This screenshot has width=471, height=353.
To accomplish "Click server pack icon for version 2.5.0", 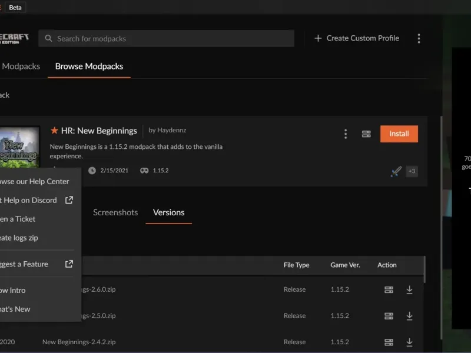I will (389, 316).
